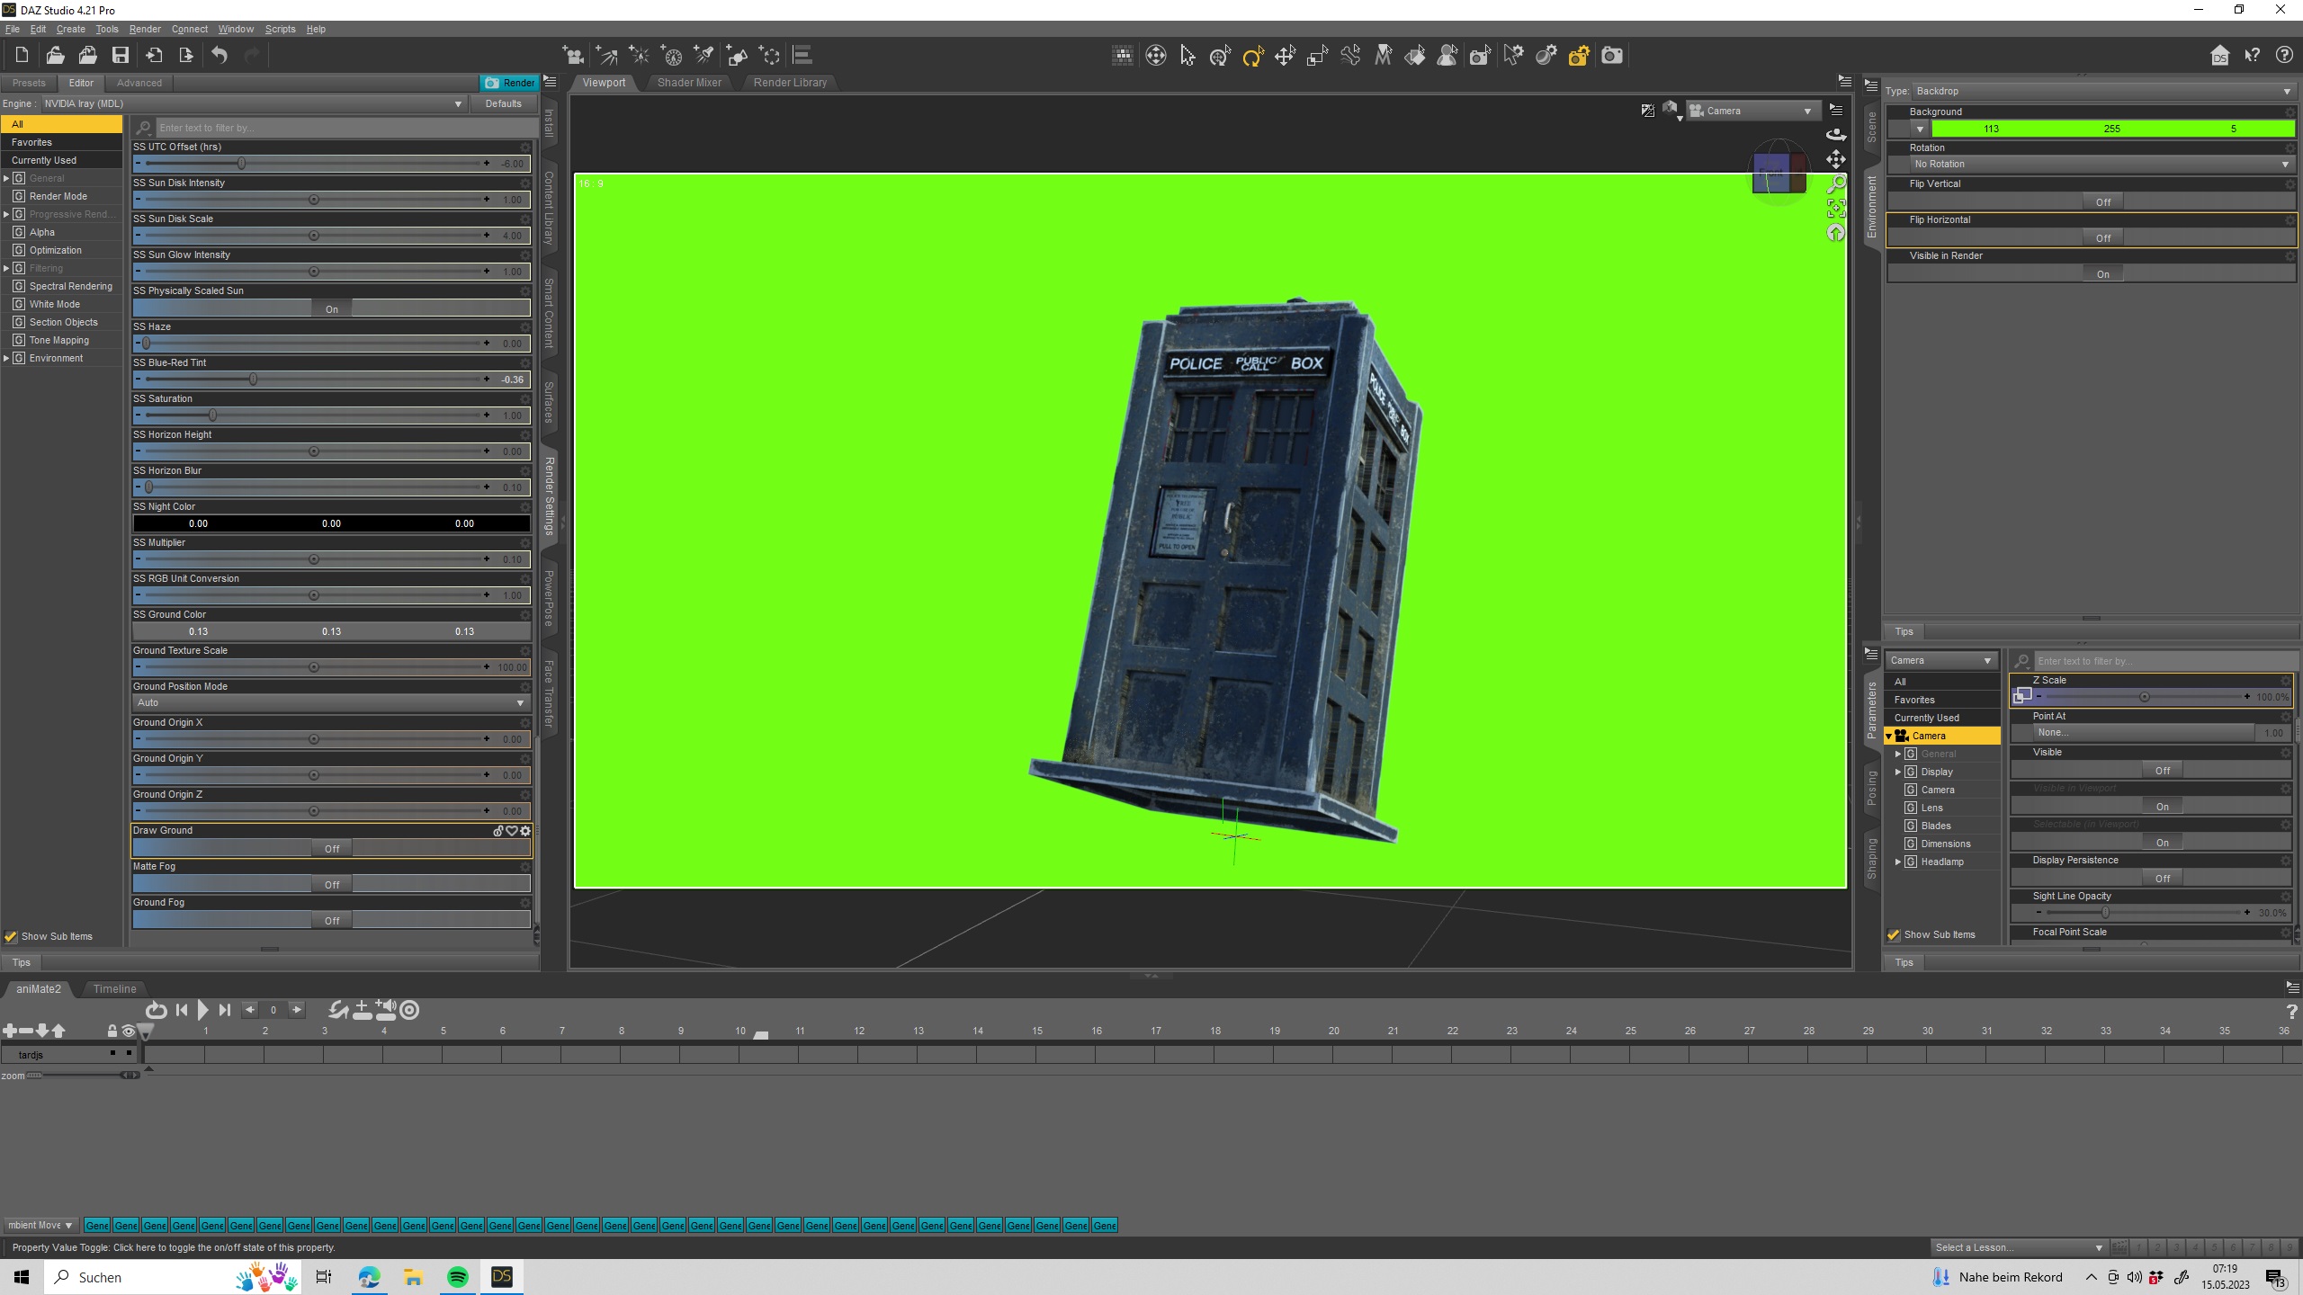The width and height of the screenshot is (2303, 1295).
Task: Open the Ground Position Mode dropdown
Action: click(331, 702)
